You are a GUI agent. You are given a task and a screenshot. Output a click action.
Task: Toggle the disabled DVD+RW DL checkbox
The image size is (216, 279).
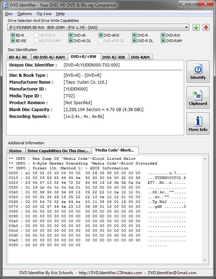tap(101, 41)
